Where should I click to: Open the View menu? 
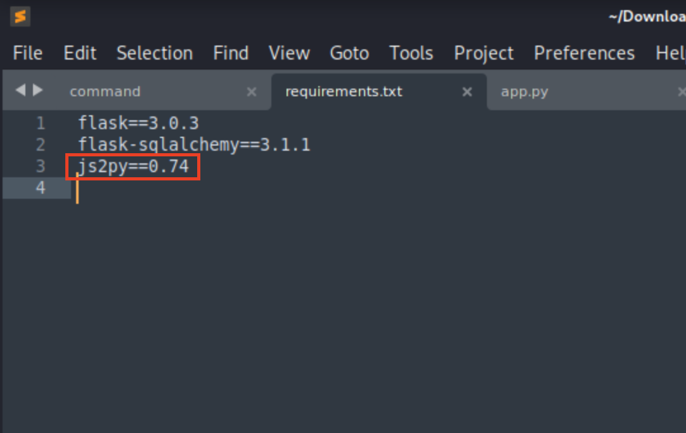click(x=288, y=53)
